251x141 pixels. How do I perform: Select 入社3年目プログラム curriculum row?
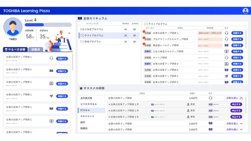click(x=109, y=29)
